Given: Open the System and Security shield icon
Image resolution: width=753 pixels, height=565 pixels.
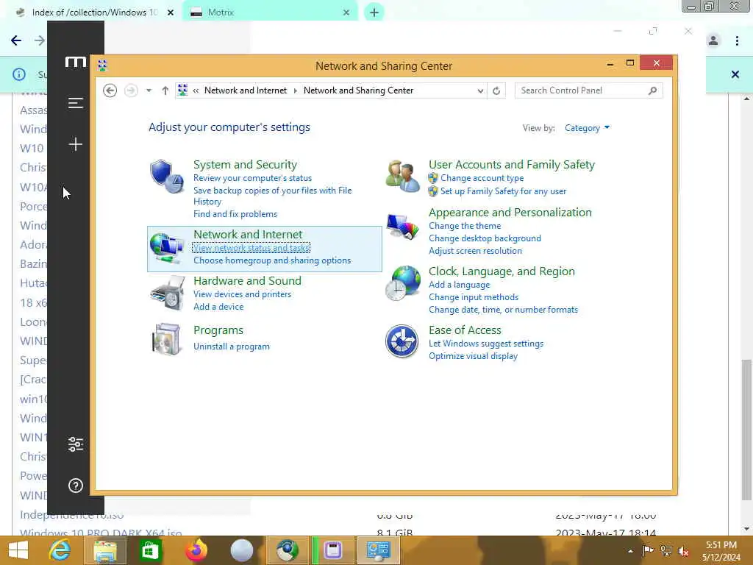Looking at the screenshot, I should pyautogui.click(x=166, y=177).
